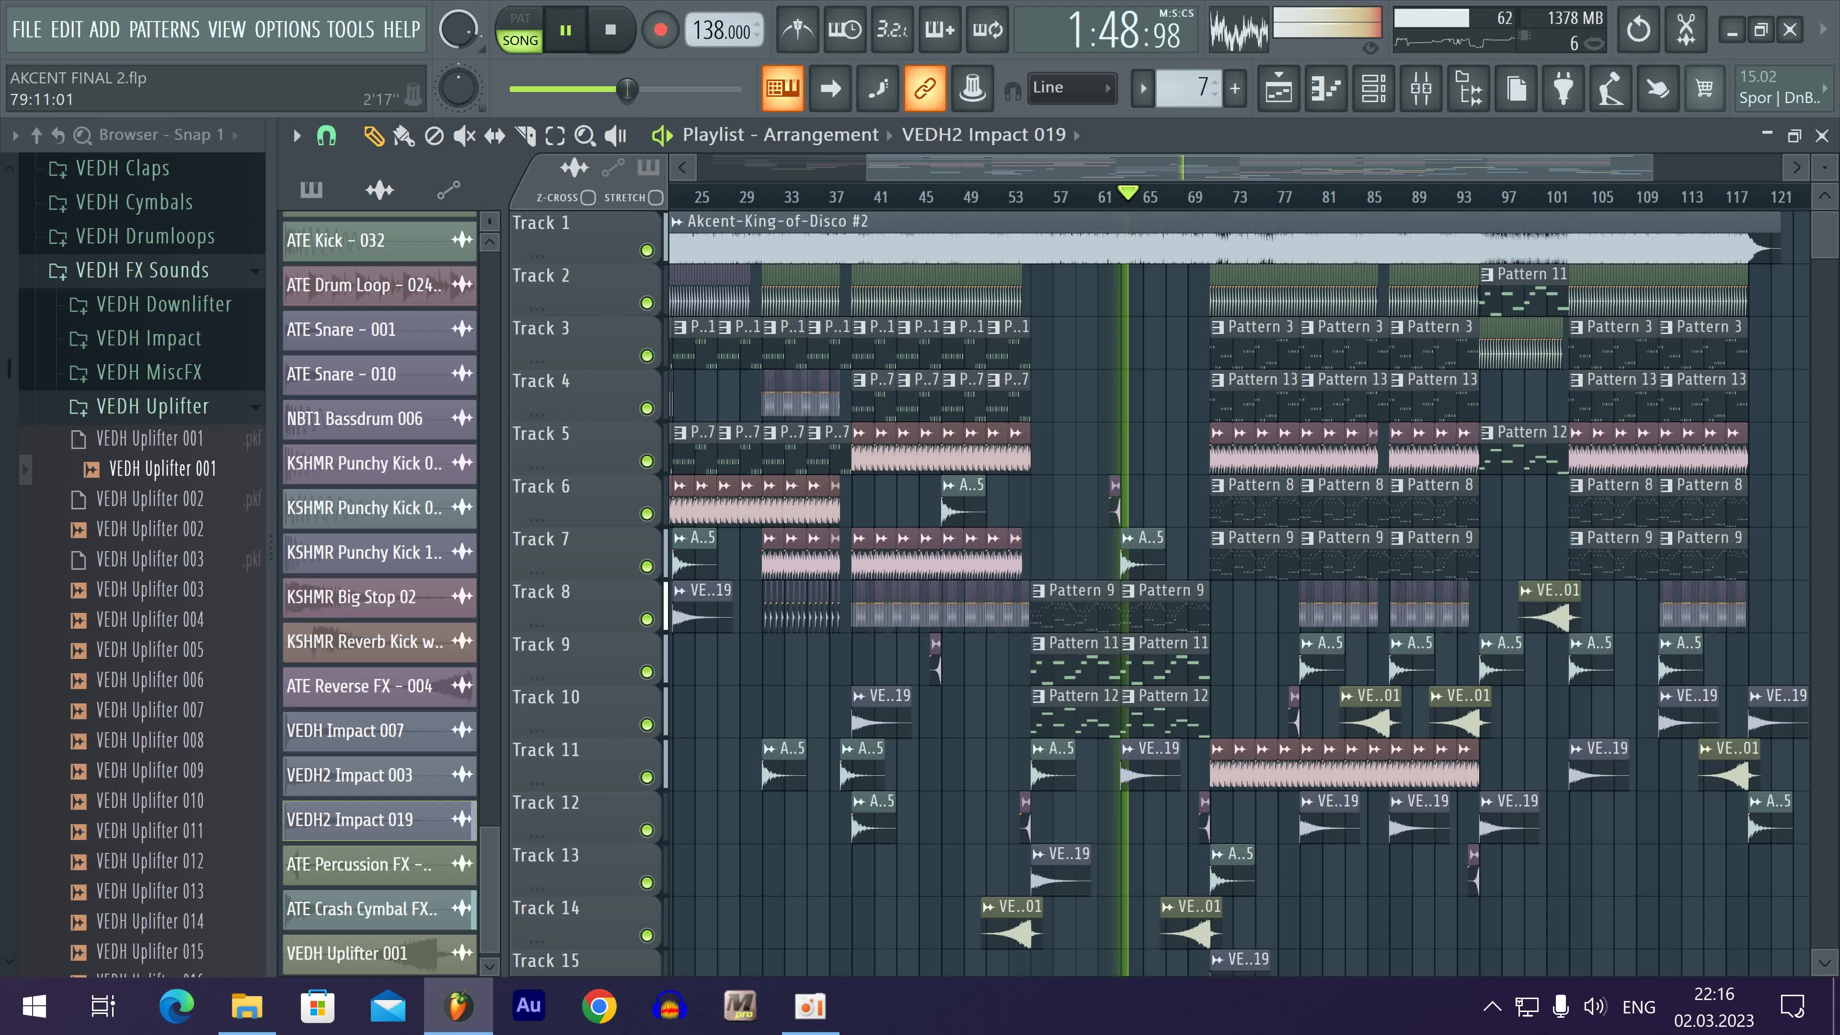Click the undo history circular arrow icon
1840x1035 pixels.
click(x=1639, y=29)
